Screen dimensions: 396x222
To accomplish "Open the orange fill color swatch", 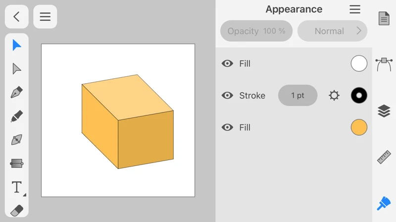I will [x=359, y=127].
